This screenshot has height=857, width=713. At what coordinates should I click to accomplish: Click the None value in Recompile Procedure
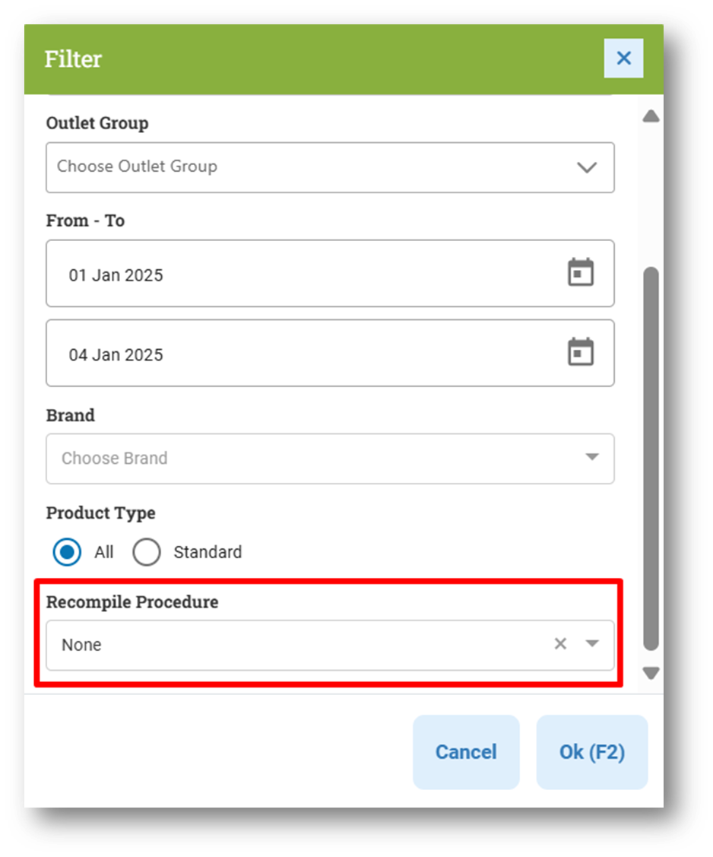point(81,645)
